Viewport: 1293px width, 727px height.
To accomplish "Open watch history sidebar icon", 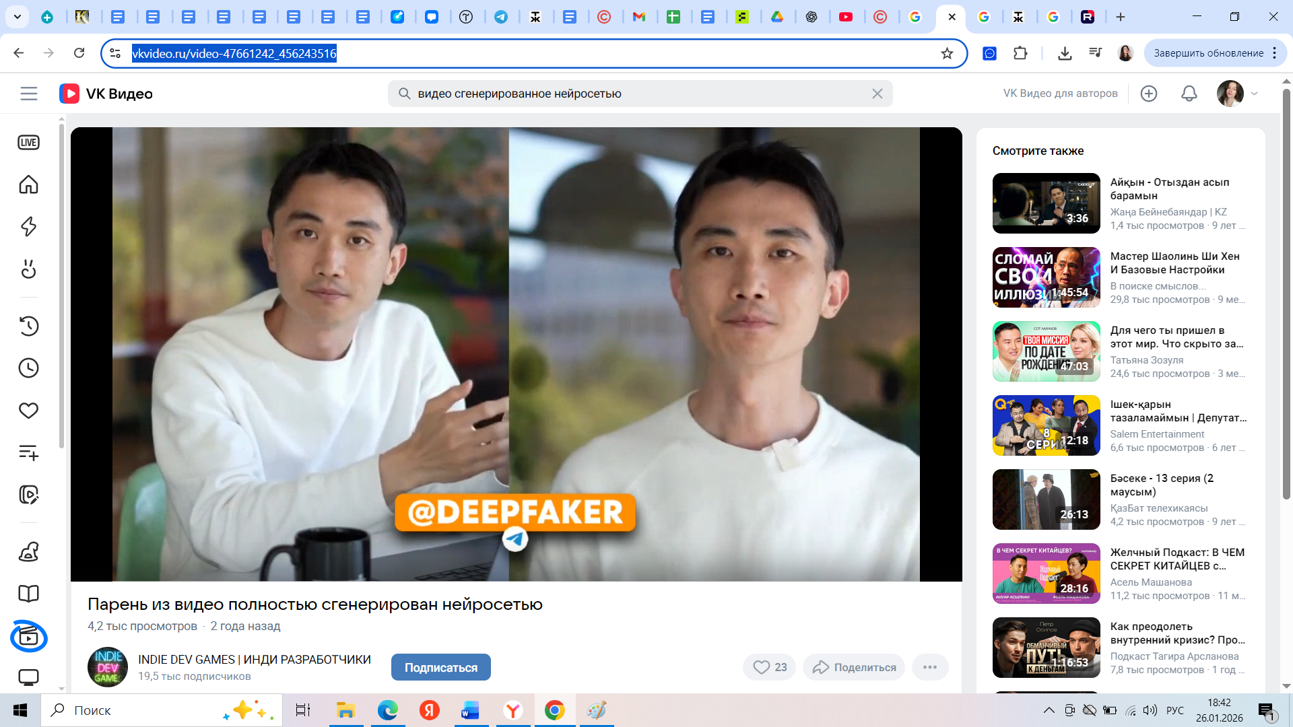I will click(28, 326).
